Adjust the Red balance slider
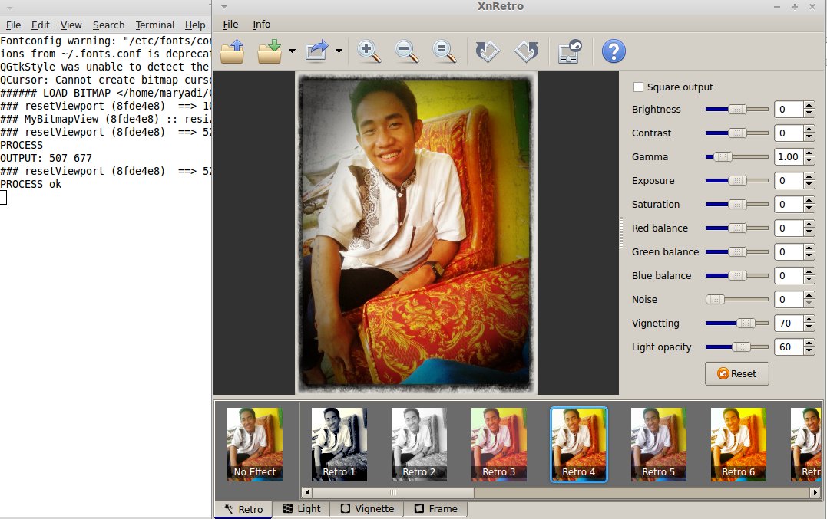 click(x=737, y=228)
